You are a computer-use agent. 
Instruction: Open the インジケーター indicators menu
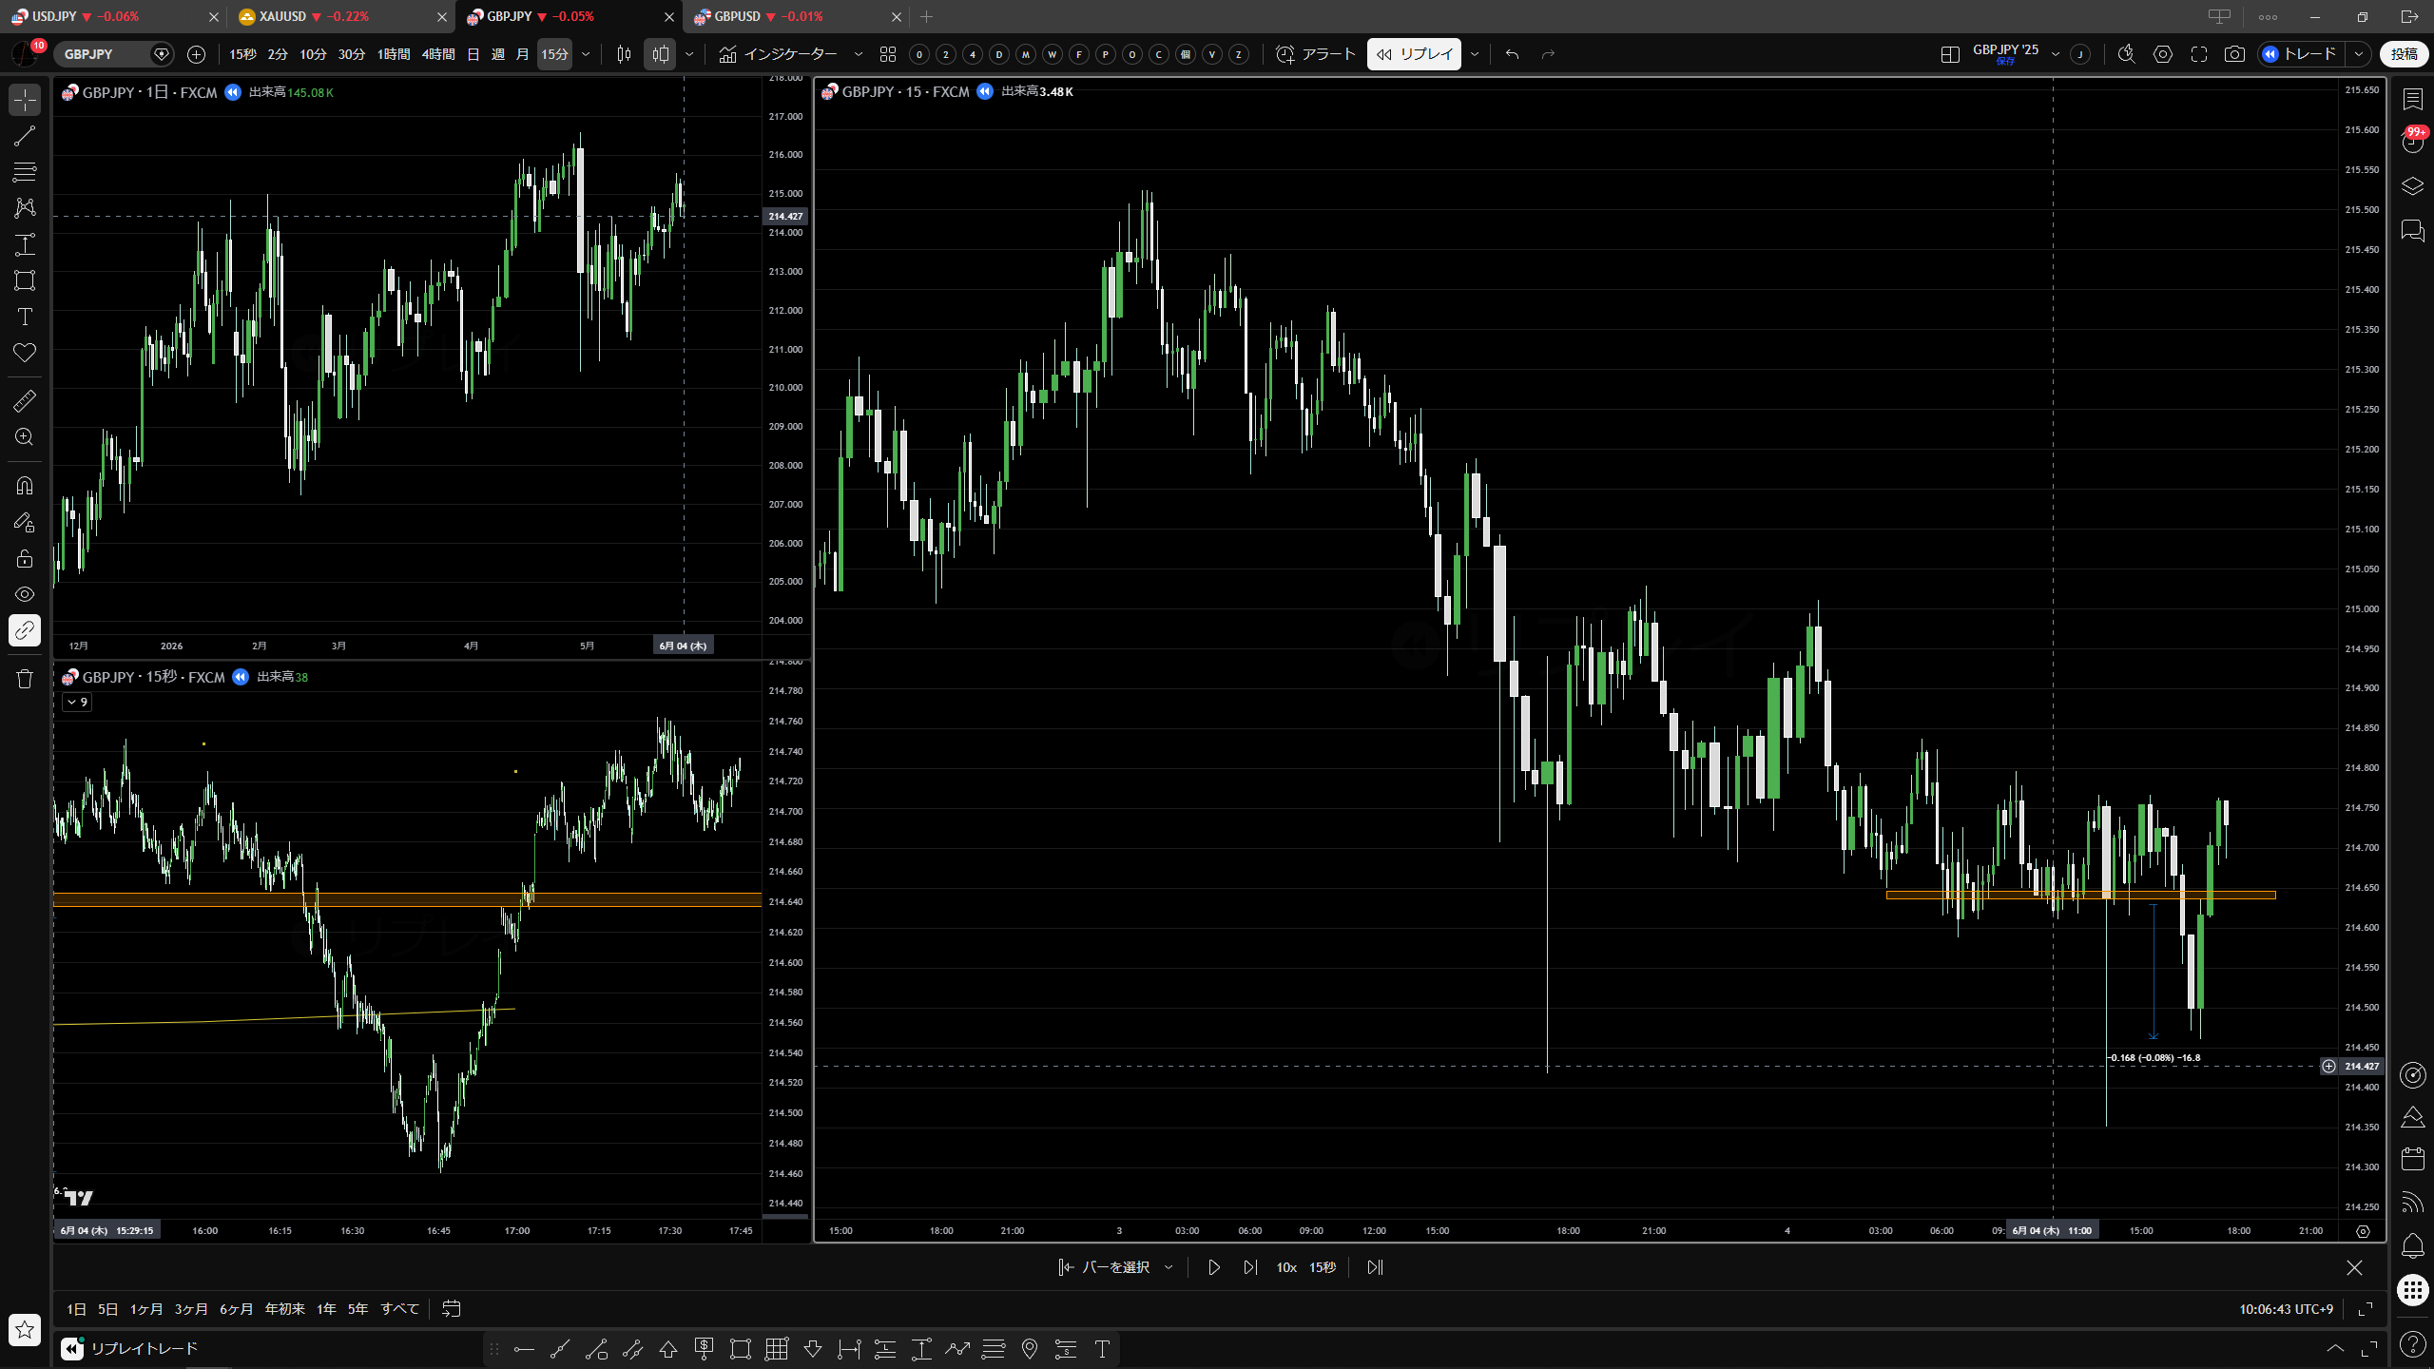pos(779,54)
